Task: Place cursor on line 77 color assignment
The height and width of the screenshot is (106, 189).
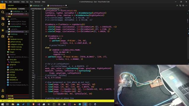Action: click(x=53, y=78)
